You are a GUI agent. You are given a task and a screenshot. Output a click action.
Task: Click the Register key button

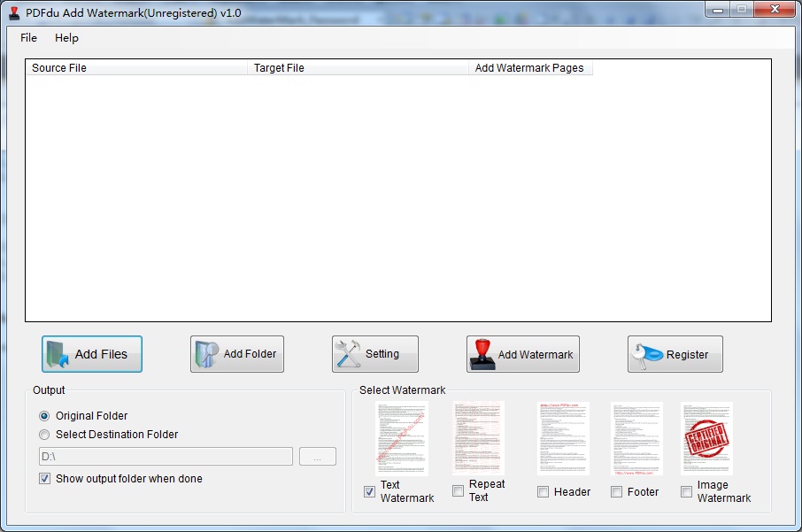[x=675, y=354]
